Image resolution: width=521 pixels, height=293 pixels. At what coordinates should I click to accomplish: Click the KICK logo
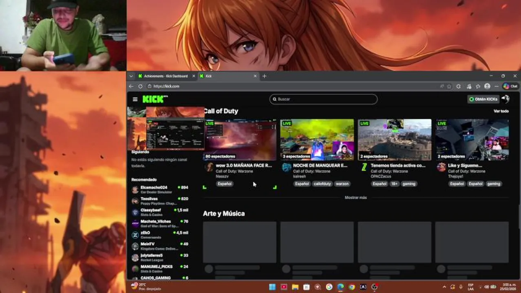[x=155, y=99]
